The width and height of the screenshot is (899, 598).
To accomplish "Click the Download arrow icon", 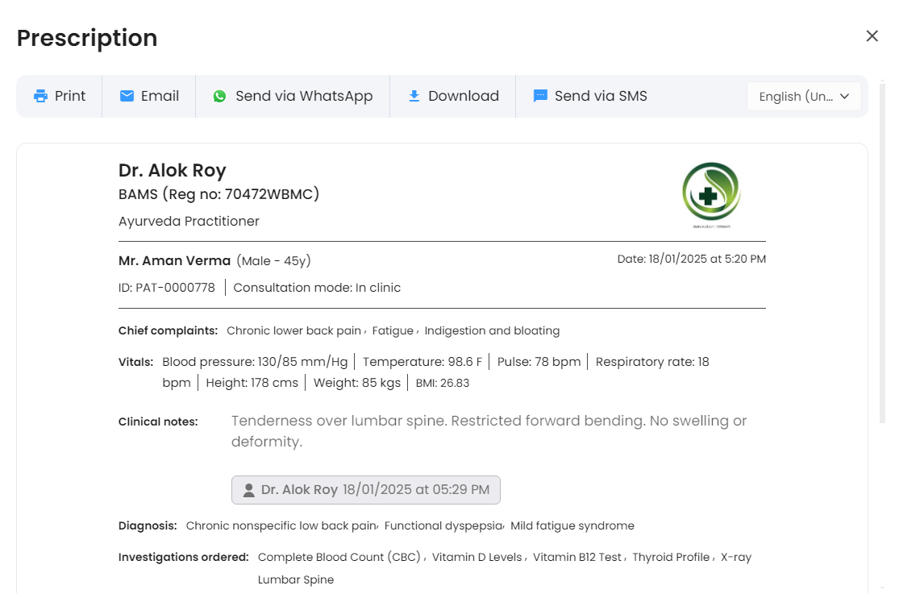I will (414, 97).
